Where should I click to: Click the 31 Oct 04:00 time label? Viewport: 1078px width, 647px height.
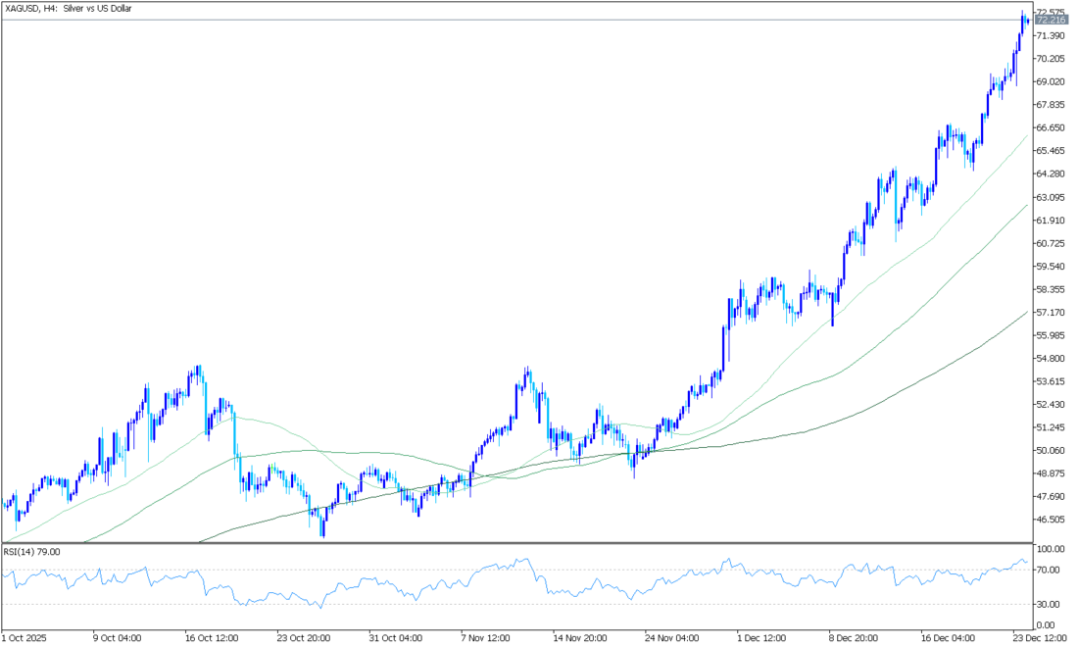pyautogui.click(x=395, y=637)
